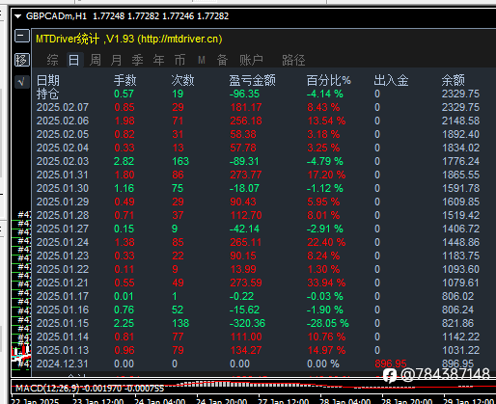Screen dimensions: 496x404
Task: Click the 33.94 % percentage cell
Action: (x=326, y=283)
